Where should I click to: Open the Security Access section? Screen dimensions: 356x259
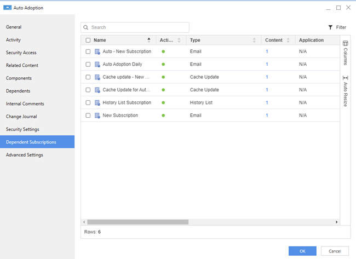click(21, 53)
